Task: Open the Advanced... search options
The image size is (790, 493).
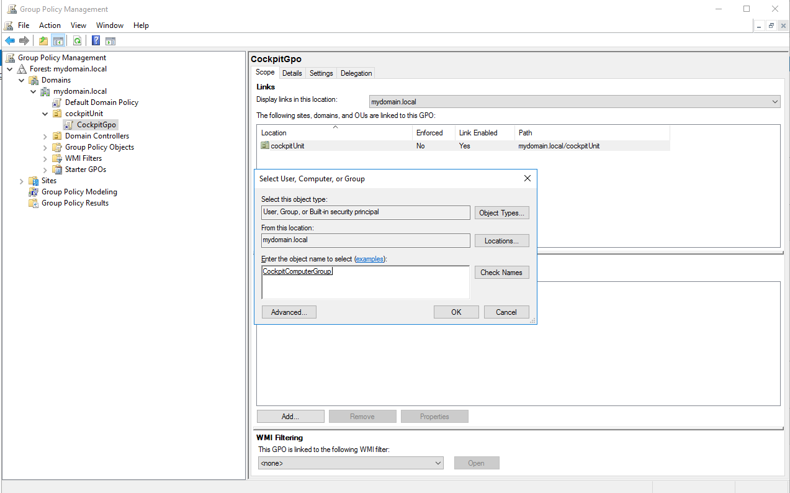Action: [289, 312]
